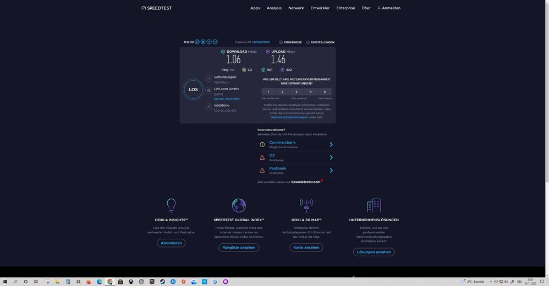Open Firefox from the taskbar
This screenshot has height=286, width=549.
click(x=89, y=282)
